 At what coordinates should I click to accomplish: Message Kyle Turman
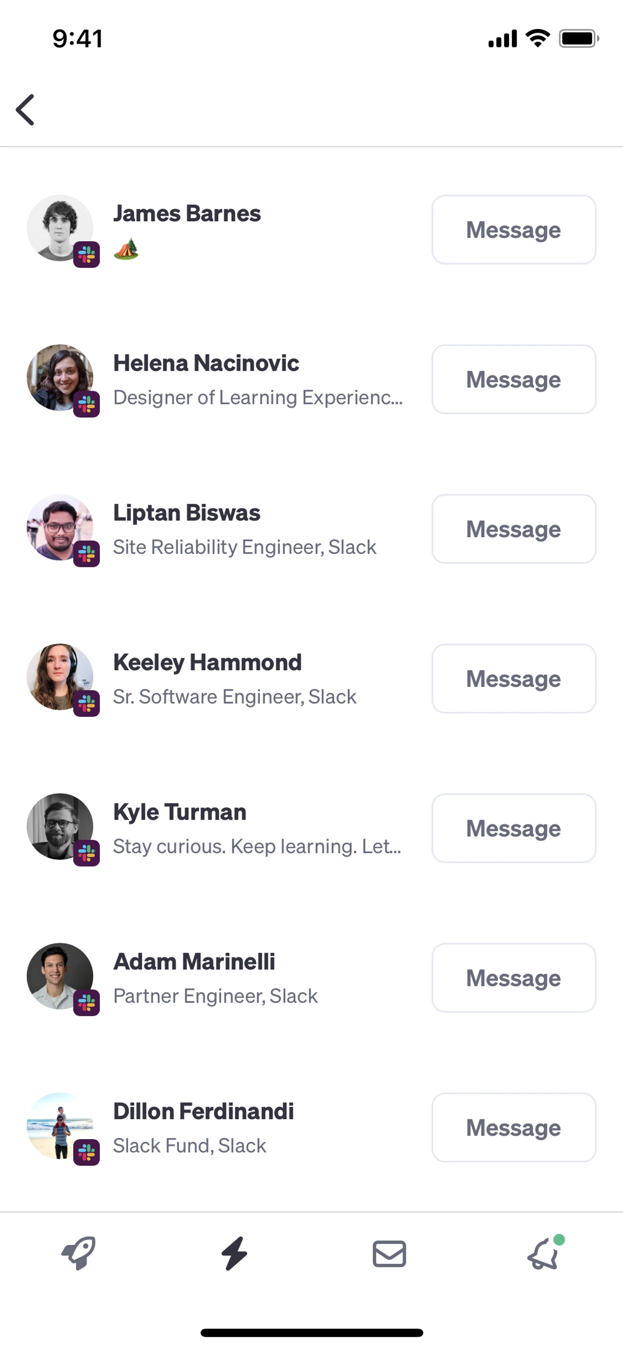(514, 828)
